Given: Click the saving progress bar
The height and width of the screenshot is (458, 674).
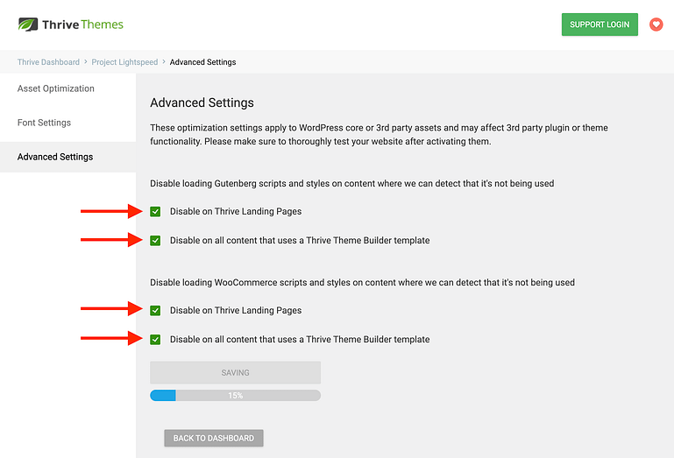Looking at the screenshot, I should [235, 395].
